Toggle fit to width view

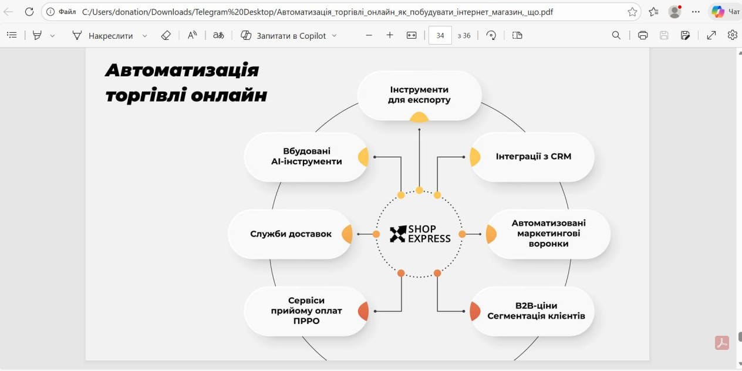412,35
